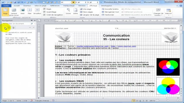Open Lecture plein écran view

point(14,12)
